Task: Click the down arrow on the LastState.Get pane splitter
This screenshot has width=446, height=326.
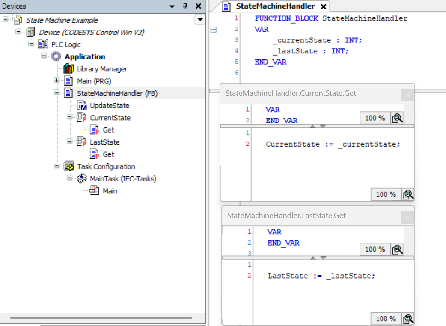Action: coord(323,258)
